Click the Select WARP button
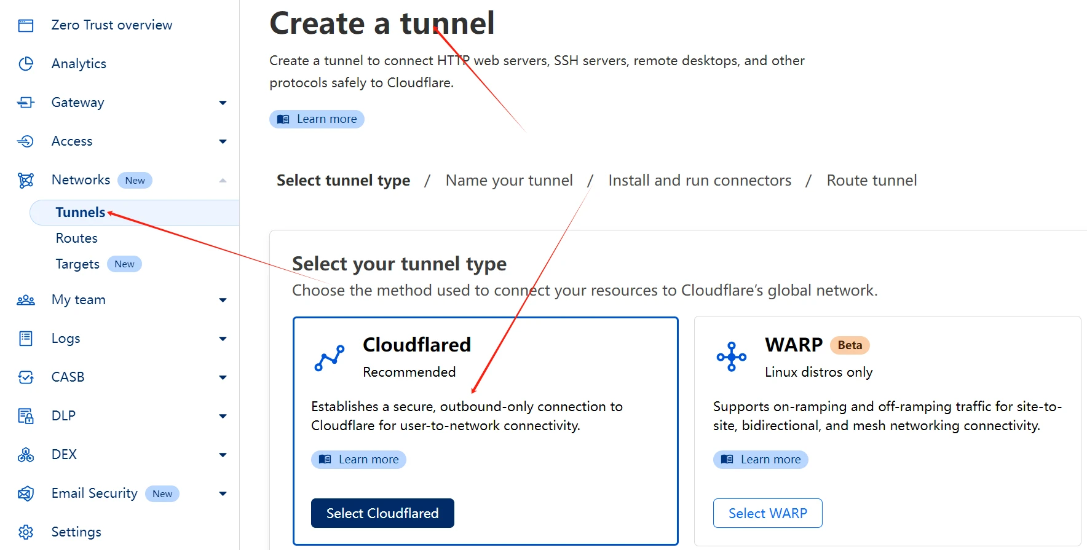Viewport: 1087px width, 550px height. [x=768, y=513]
